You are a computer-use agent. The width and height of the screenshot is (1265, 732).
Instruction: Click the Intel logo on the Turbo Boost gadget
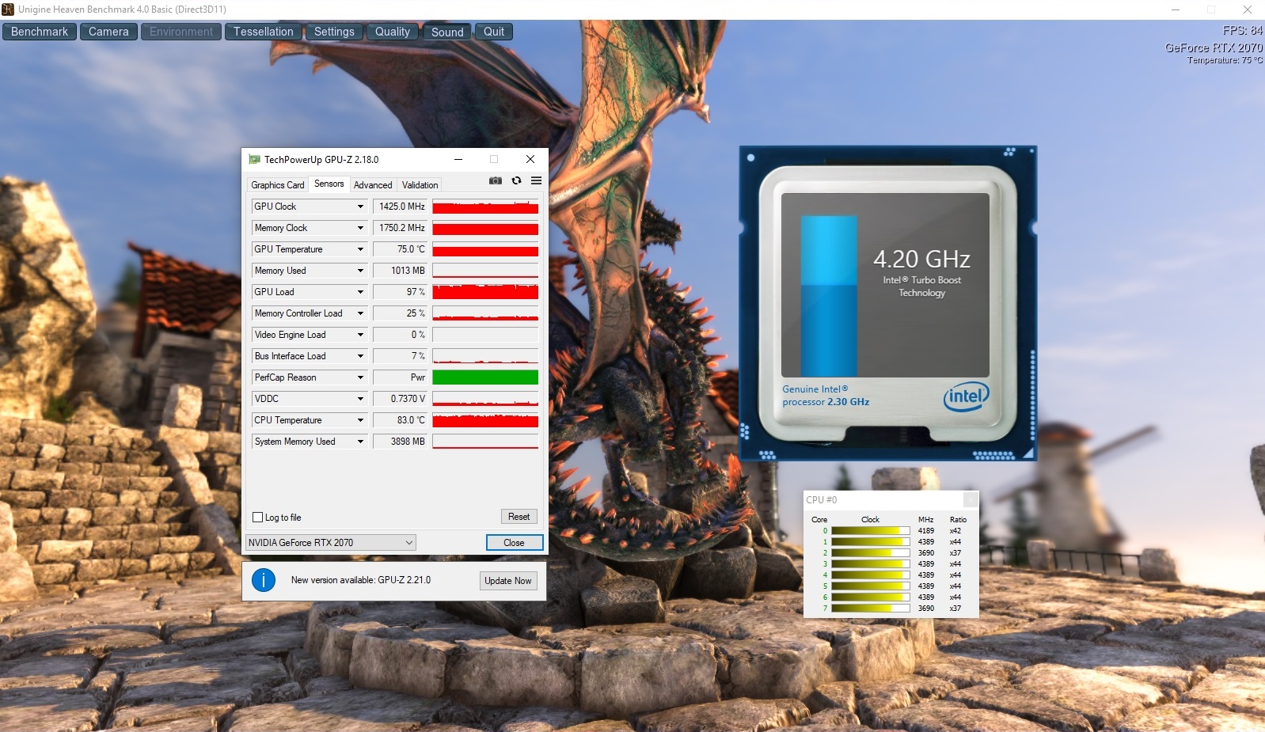pos(966,396)
